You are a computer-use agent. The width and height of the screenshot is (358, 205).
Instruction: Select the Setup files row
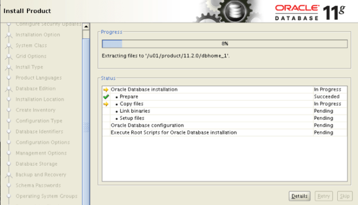click(x=225, y=118)
